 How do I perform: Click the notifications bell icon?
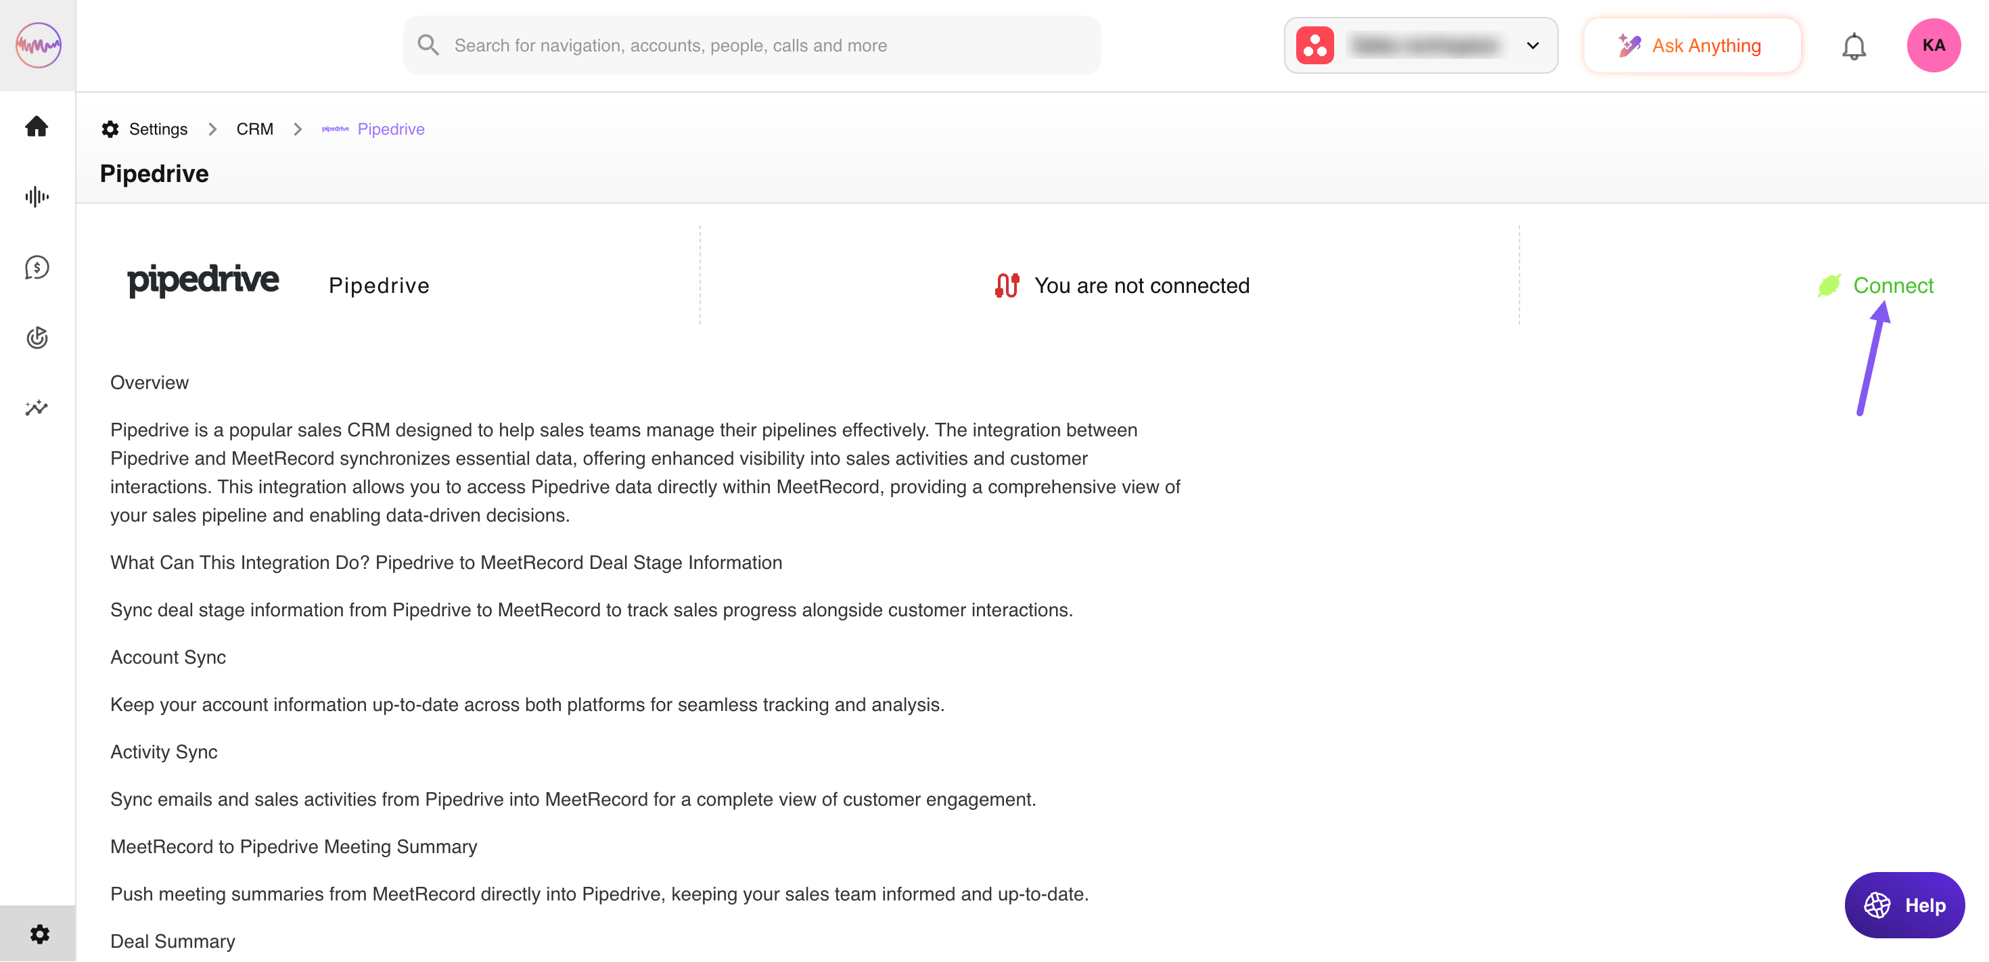click(x=1853, y=46)
